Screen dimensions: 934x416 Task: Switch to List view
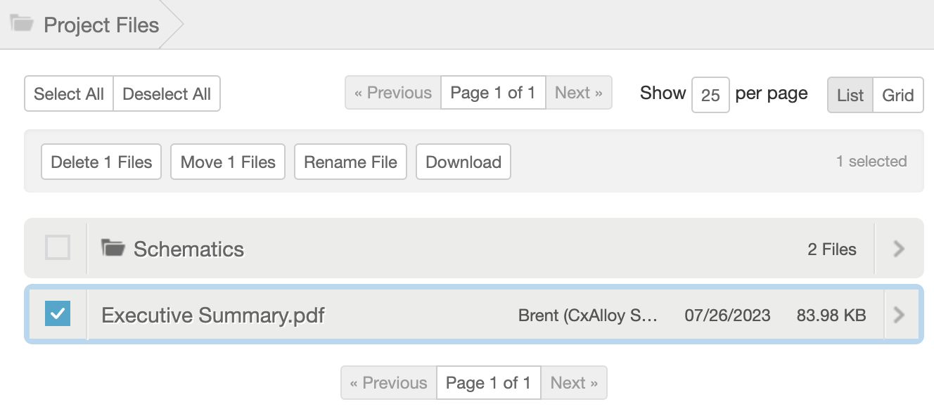click(x=850, y=95)
